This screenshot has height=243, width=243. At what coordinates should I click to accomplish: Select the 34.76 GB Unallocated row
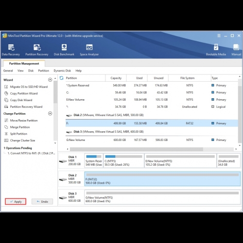152,107
